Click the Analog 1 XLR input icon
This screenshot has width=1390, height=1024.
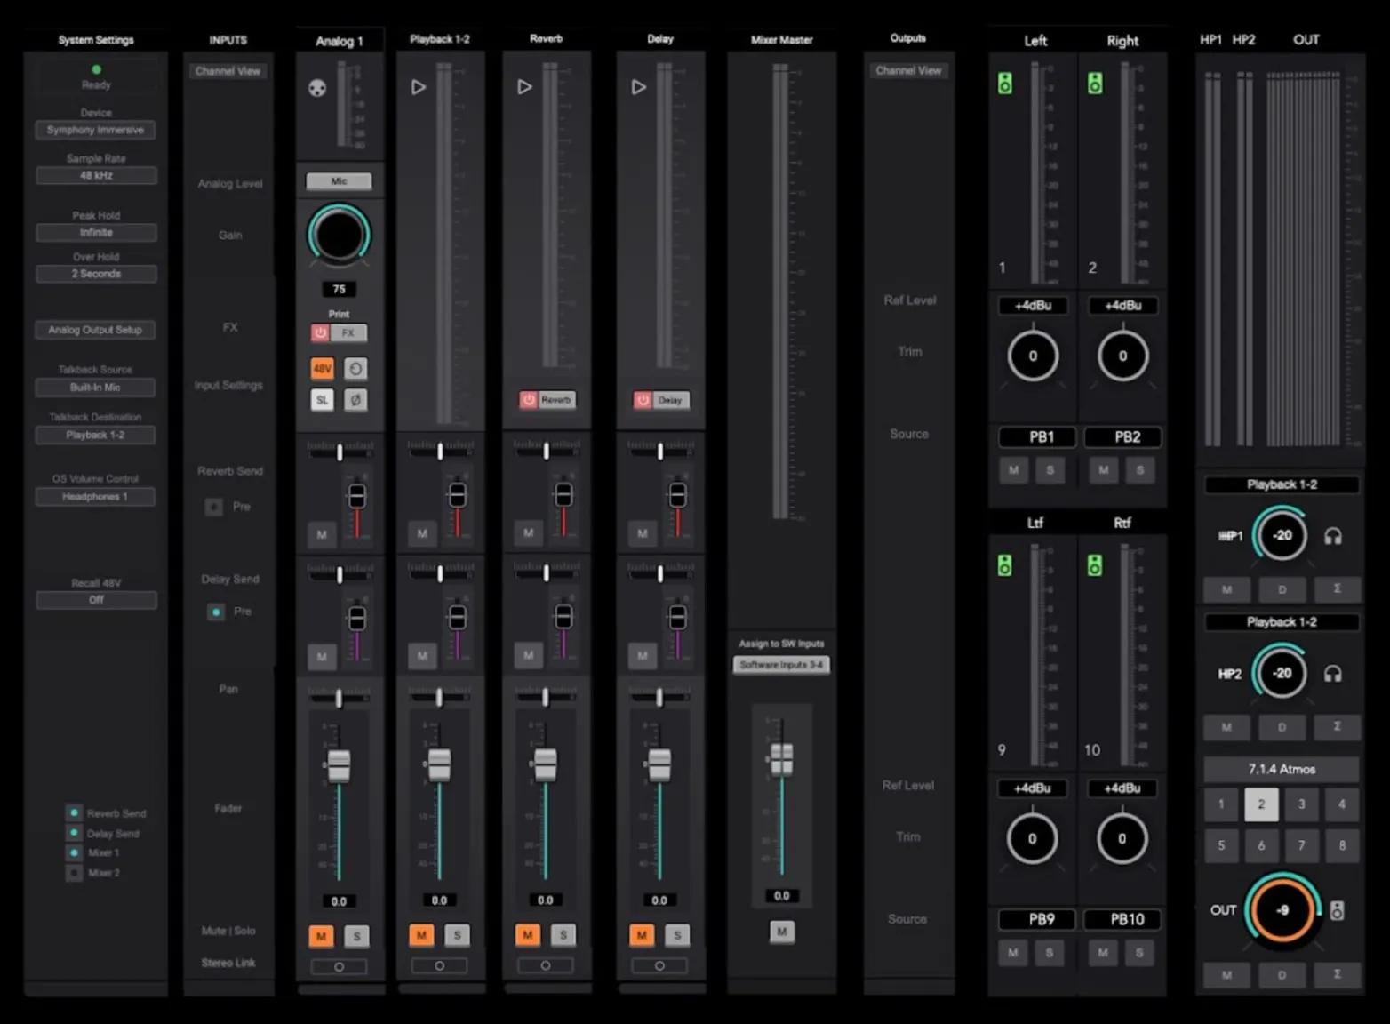point(317,88)
